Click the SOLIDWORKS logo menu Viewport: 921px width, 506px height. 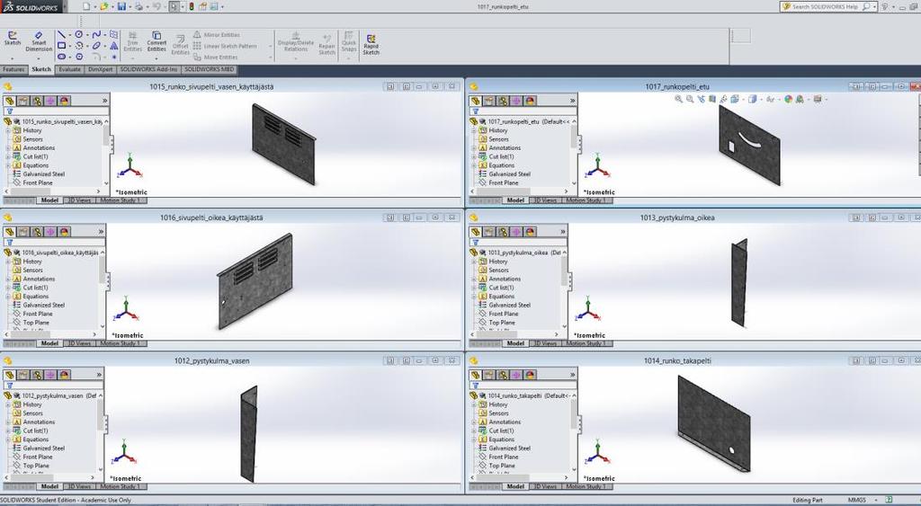30,6
